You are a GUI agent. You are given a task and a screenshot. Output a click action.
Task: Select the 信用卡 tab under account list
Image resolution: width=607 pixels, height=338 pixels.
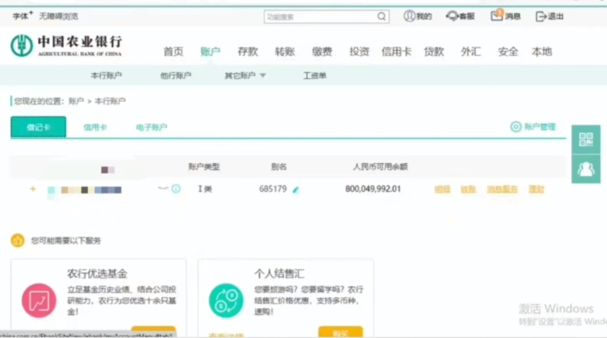click(95, 128)
